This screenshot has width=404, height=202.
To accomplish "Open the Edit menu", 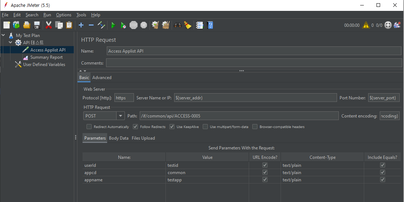I will (x=17, y=15).
